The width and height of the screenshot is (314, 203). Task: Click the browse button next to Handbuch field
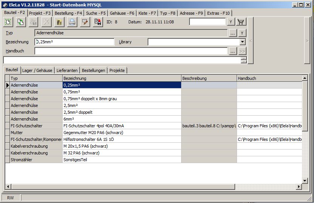click(233, 51)
